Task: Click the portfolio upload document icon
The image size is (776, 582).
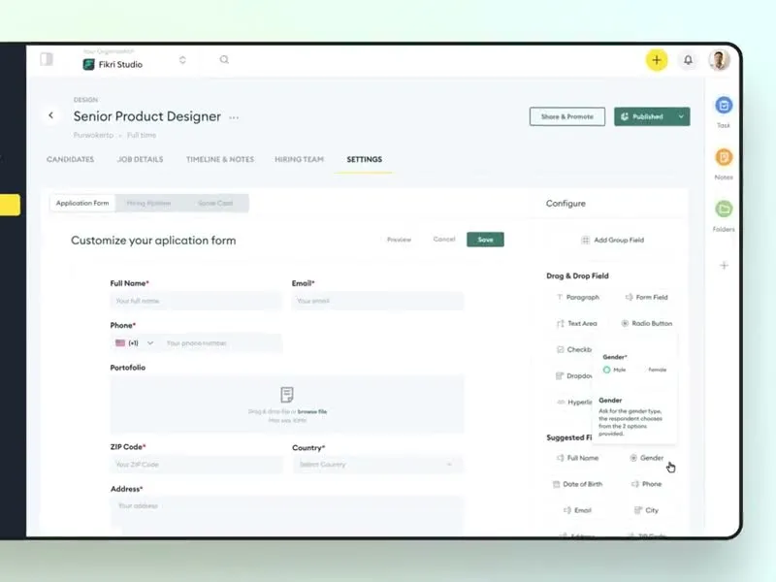Action: click(x=287, y=395)
